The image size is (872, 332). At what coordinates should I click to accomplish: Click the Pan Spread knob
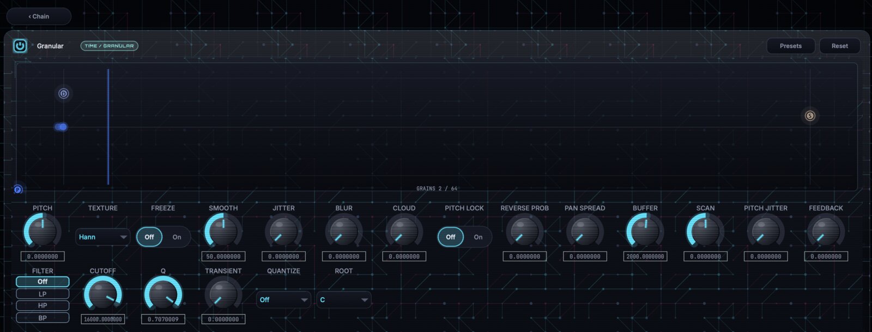585,232
